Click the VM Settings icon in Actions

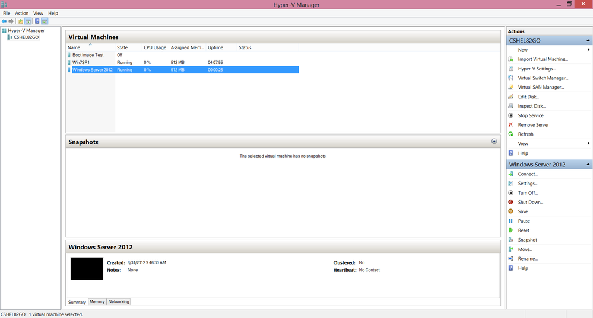[x=511, y=184]
